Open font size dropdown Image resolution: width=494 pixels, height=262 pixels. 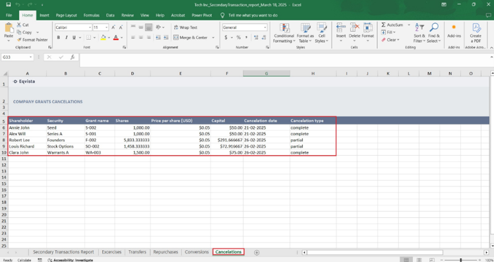pos(106,28)
